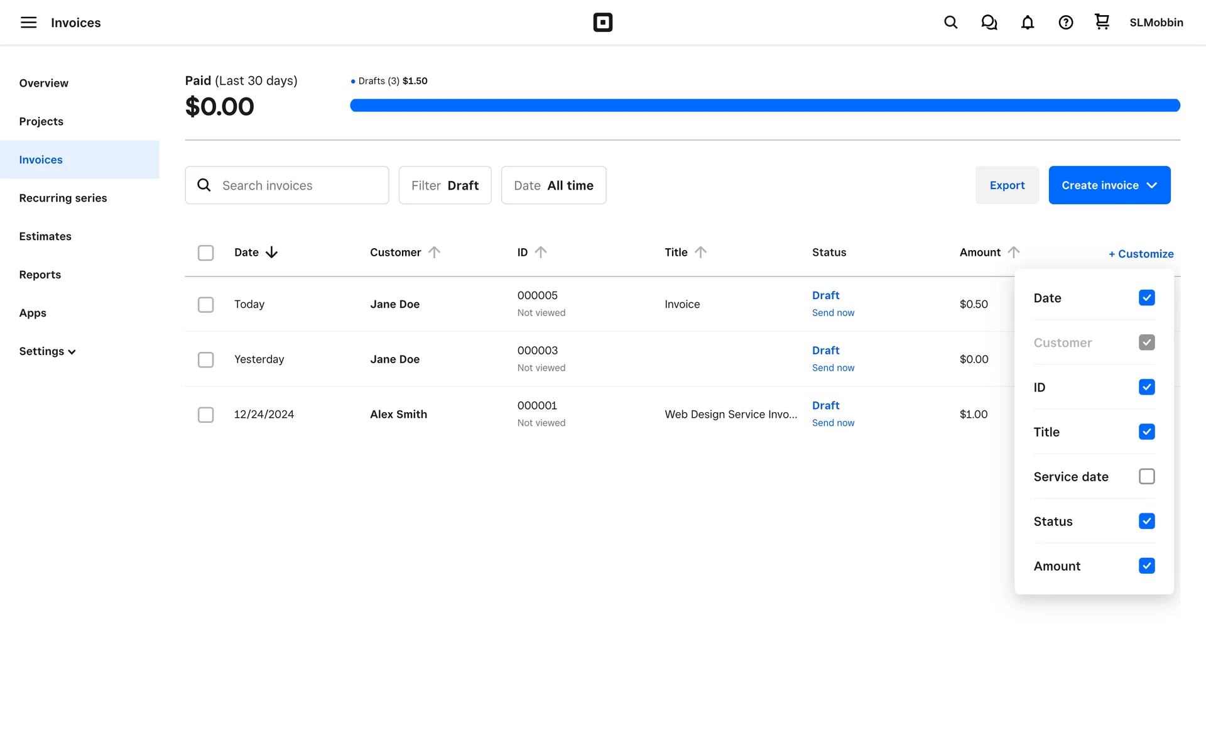This screenshot has width=1206, height=754.
Task: Open the Filter Draft dropdown
Action: point(445,185)
